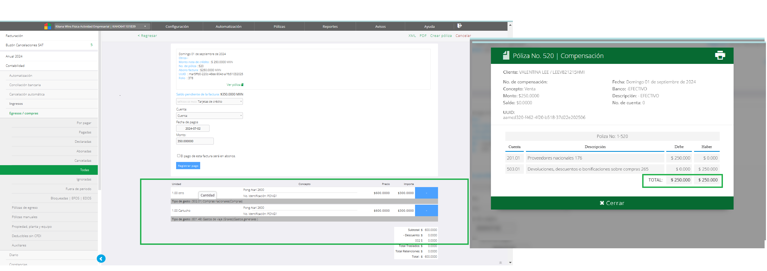Click blue minus button on Cartucho row
This screenshot has width=767, height=271.
(x=426, y=211)
